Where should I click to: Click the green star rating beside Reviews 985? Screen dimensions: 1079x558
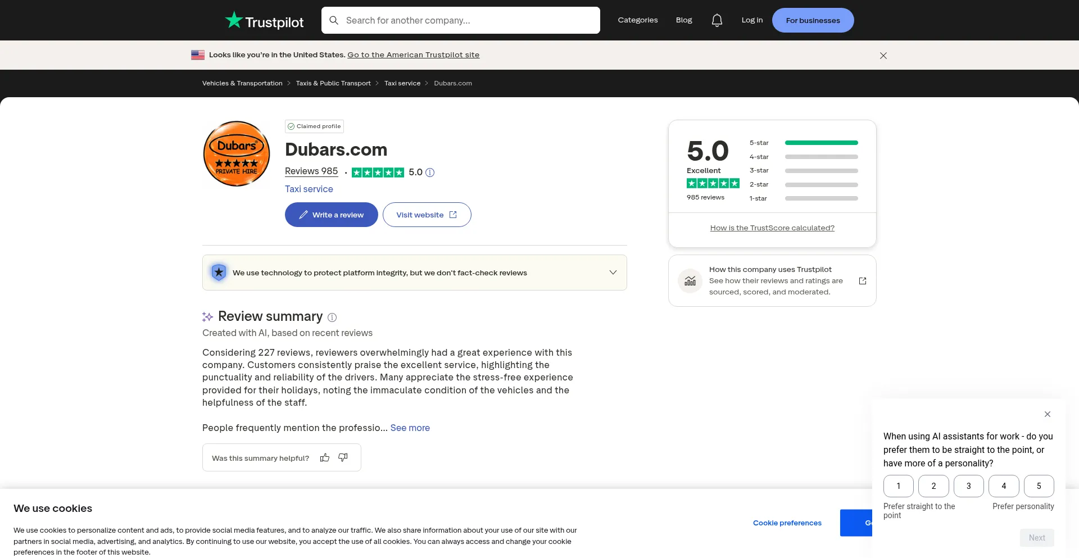click(x=378, y=173)
